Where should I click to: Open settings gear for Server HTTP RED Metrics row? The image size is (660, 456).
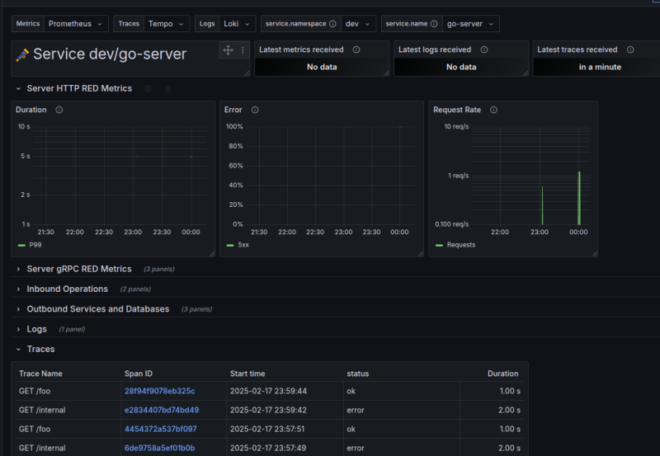[x=148, y=88]
